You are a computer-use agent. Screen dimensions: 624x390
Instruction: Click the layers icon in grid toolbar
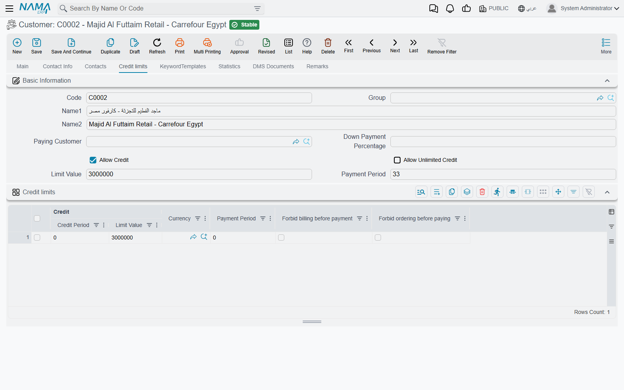click(x=467, y=192)
